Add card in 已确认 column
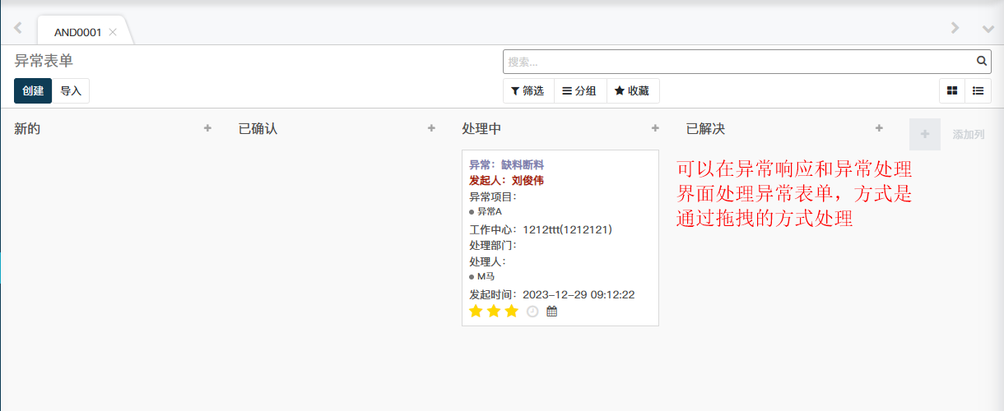Screen dimensions: 1004x411 431,128
